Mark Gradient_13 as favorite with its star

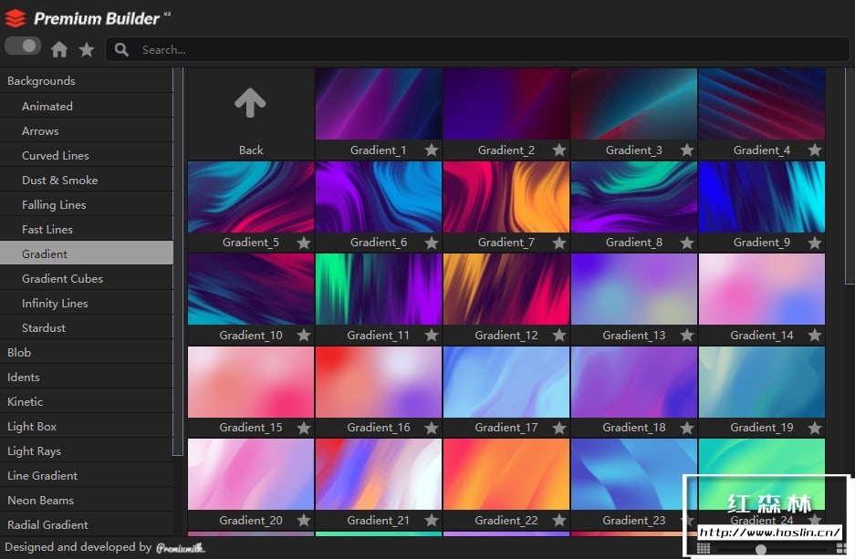[x=687, y=336]
